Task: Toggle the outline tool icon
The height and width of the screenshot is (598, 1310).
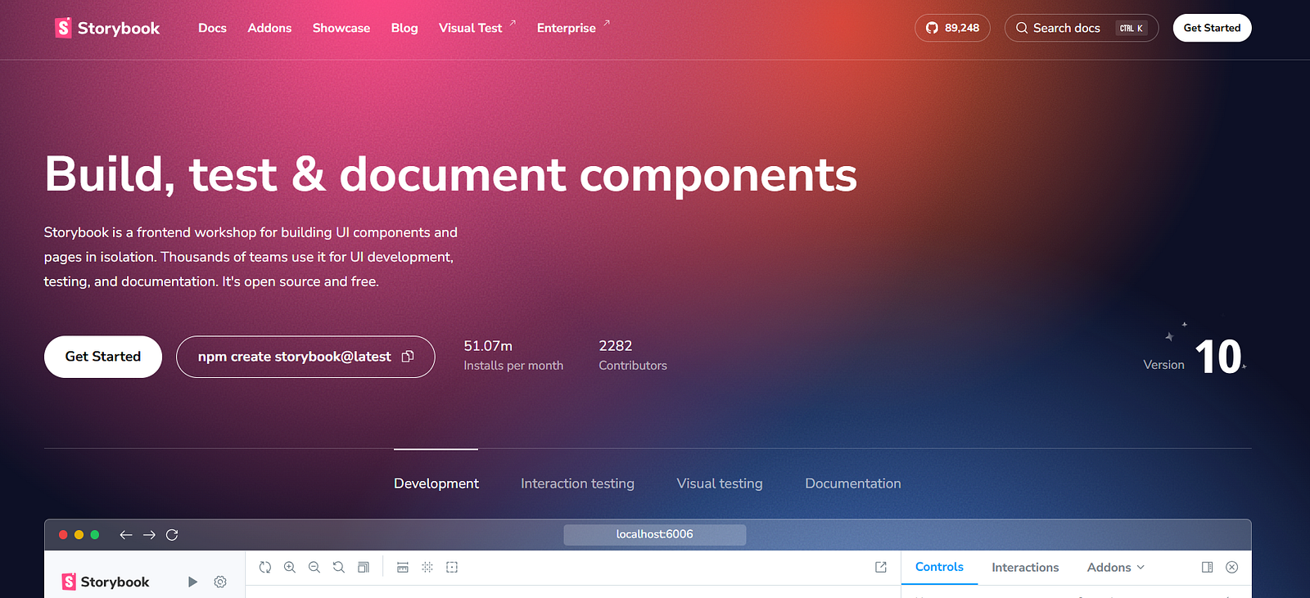Action: (x=452, y=567)
